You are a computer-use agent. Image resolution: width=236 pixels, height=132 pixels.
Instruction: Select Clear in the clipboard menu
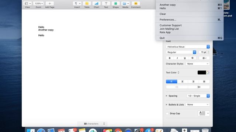pos(190,14)
